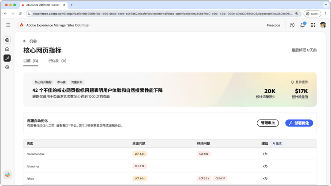This screenshot has height=186, width=331.
Task: Click the Frescopa organization name
Action: point(274,25)
